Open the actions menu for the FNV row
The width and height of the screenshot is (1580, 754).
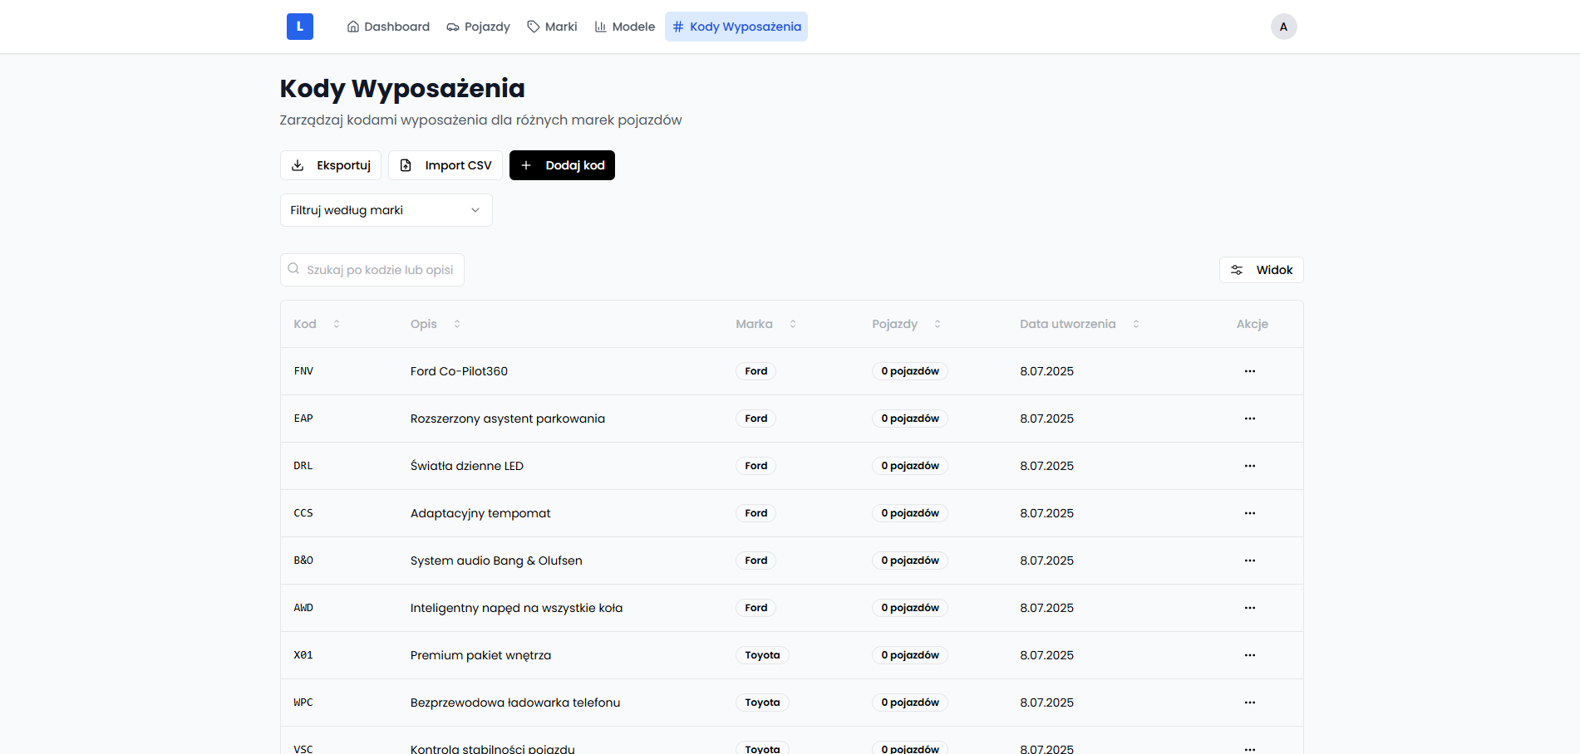pos(1250,371)
